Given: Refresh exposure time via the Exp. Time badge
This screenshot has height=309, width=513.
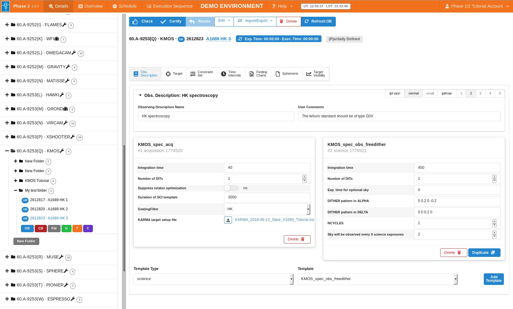Looking at the screenshot, I should [x=278, y=39].
